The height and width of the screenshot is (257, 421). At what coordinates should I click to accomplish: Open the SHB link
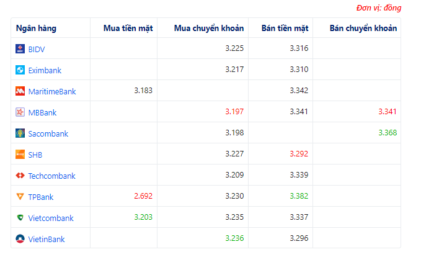point(35,155)
